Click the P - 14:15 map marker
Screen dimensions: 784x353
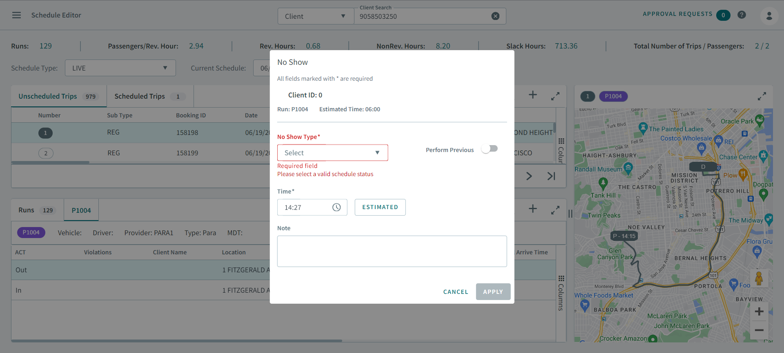(624, 236)
